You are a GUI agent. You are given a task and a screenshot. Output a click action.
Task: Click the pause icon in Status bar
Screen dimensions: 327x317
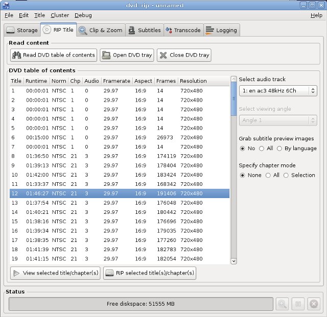[298, 304]
